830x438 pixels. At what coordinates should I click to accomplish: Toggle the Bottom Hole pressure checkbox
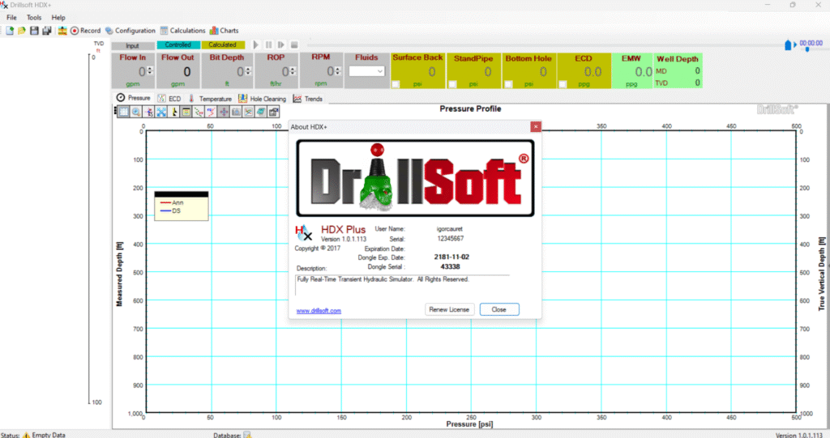[x=508, y=84]
